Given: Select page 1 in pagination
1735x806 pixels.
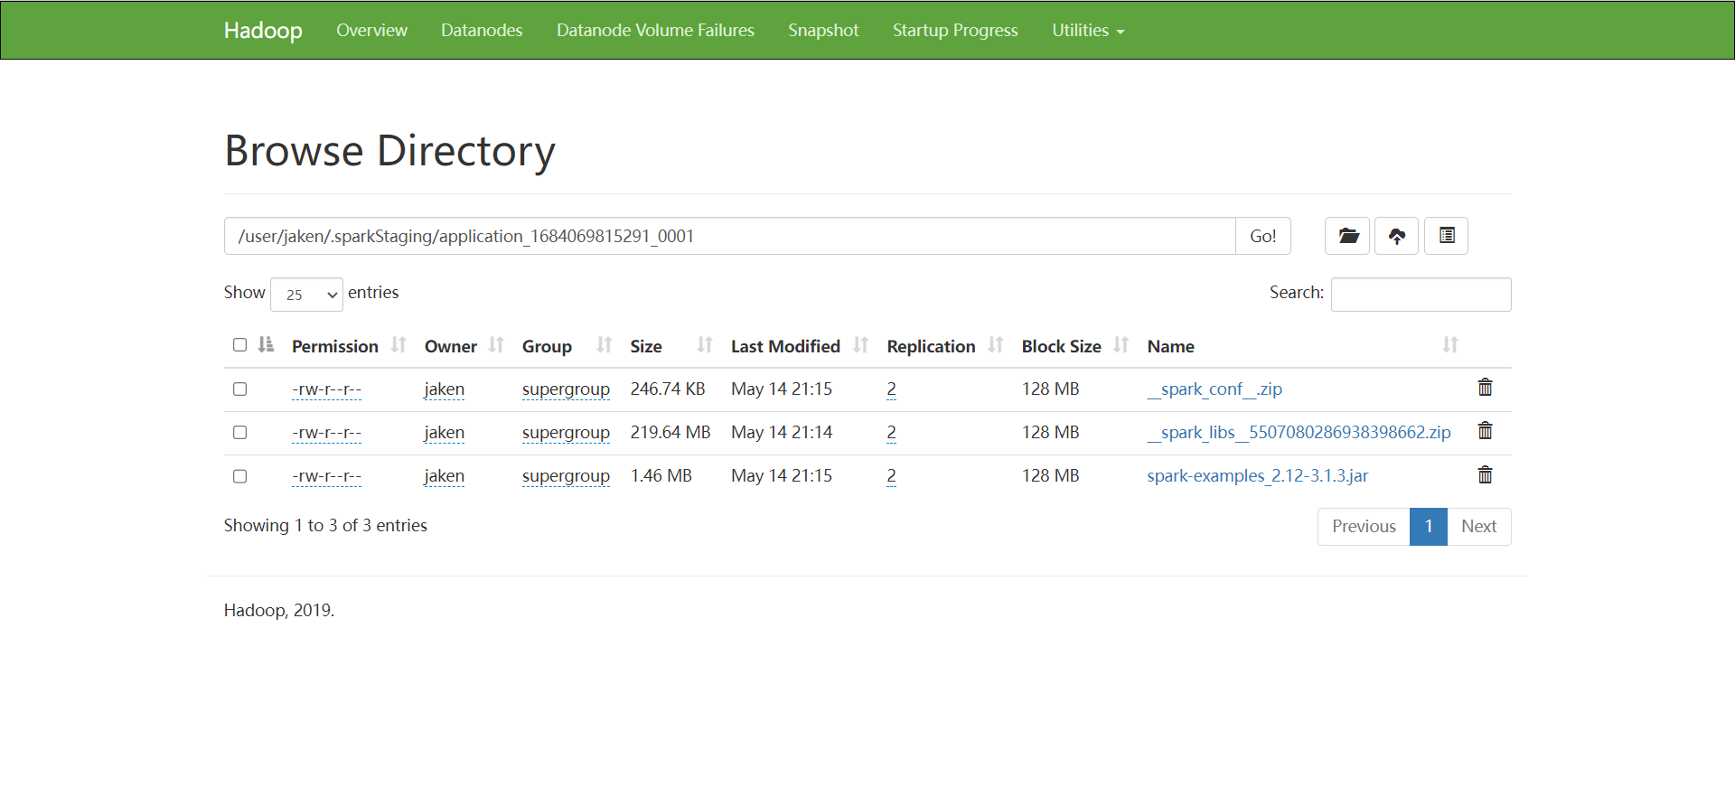Looking at the screenshot, I should point(1429,526).
